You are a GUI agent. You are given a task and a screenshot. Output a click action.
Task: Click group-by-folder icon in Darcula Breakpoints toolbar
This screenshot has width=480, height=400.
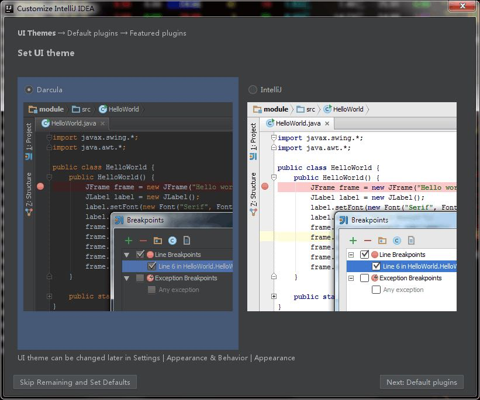(158, 241)
